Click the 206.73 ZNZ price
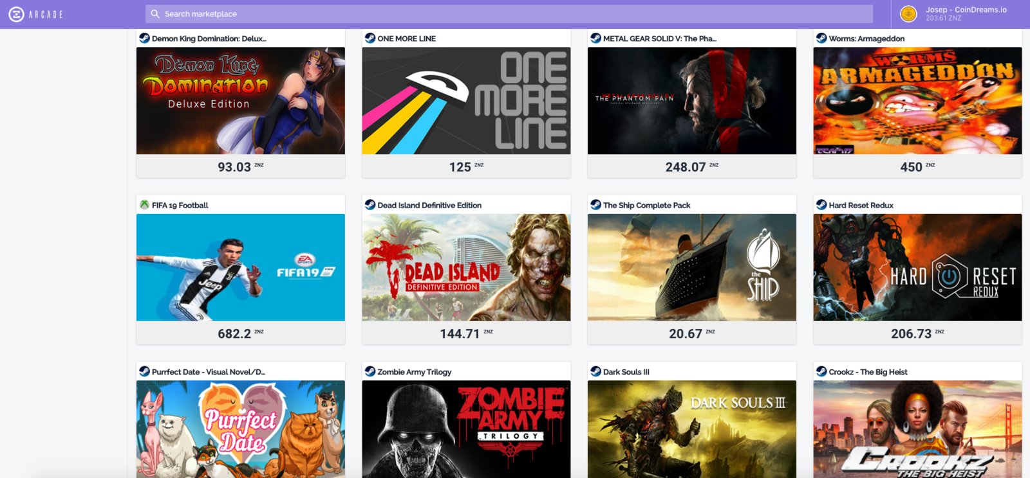The image size is (1030, 478). 917,333
